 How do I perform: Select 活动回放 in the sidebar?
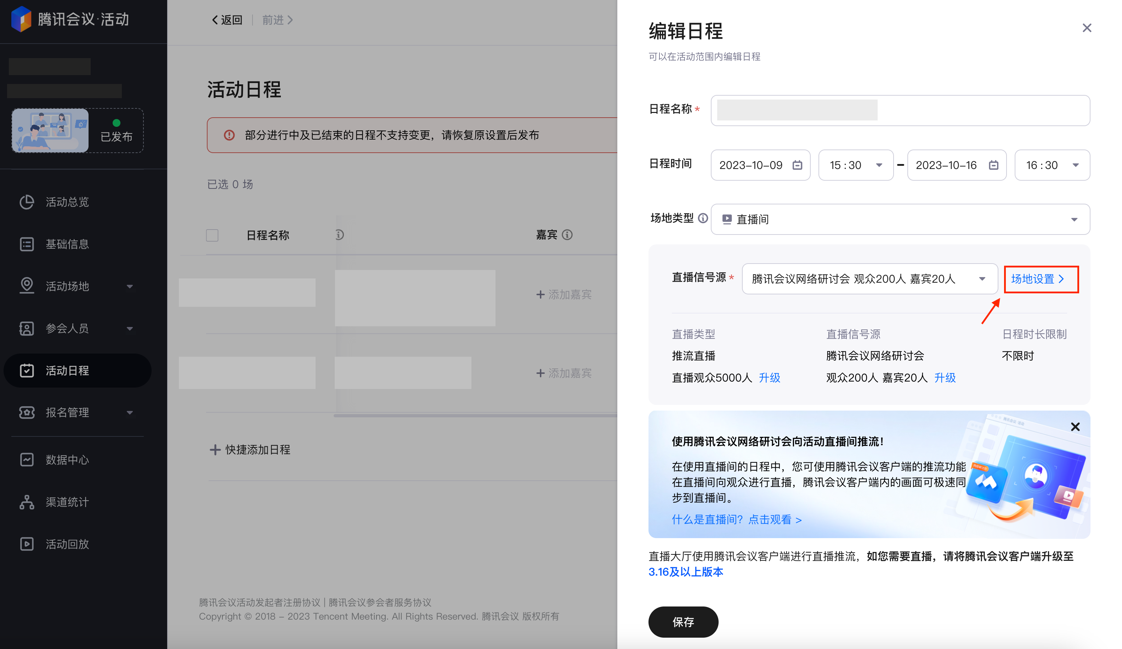[x=67, y=544]
